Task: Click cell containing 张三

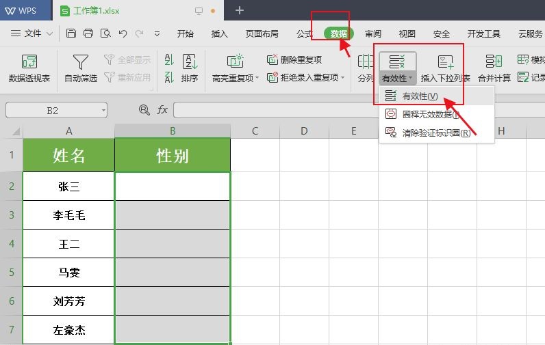Action: tap(69, 187)
